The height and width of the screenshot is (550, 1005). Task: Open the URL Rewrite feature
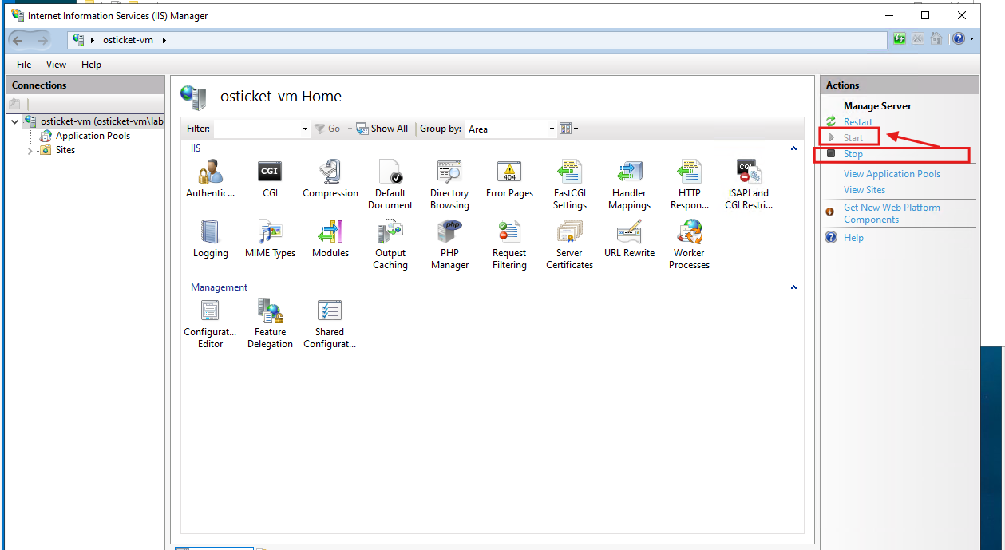point(629,239)
